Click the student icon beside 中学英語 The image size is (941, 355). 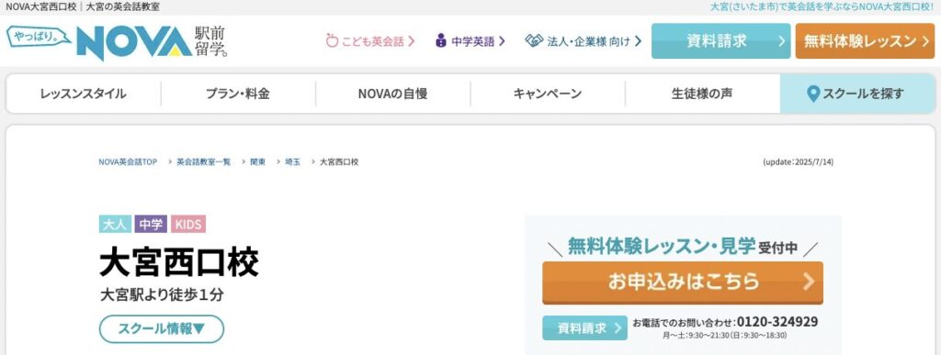point(441,40)
